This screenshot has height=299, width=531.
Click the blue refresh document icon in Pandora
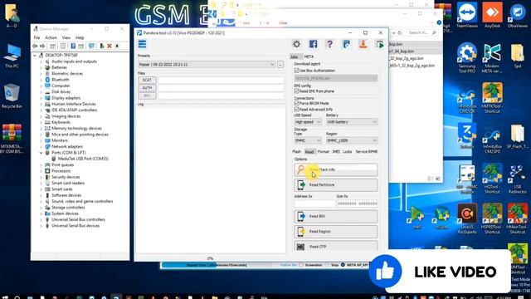(347, 44)
